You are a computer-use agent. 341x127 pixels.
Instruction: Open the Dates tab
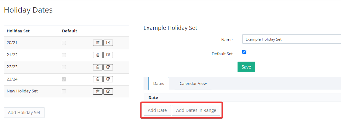coord(158,84)
